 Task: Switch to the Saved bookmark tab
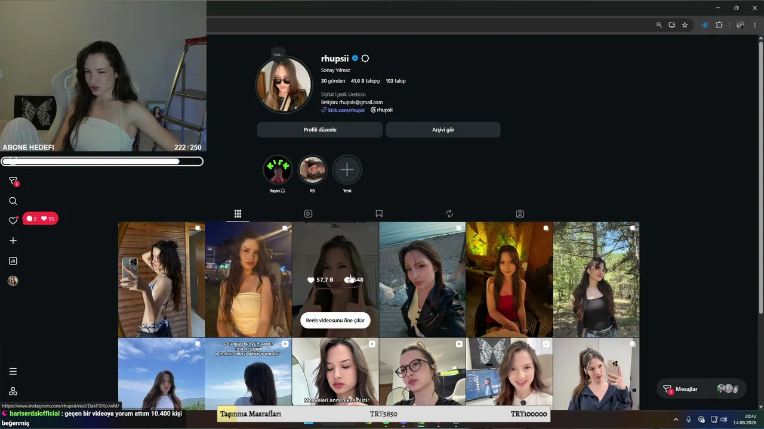[x=379, y=213]
